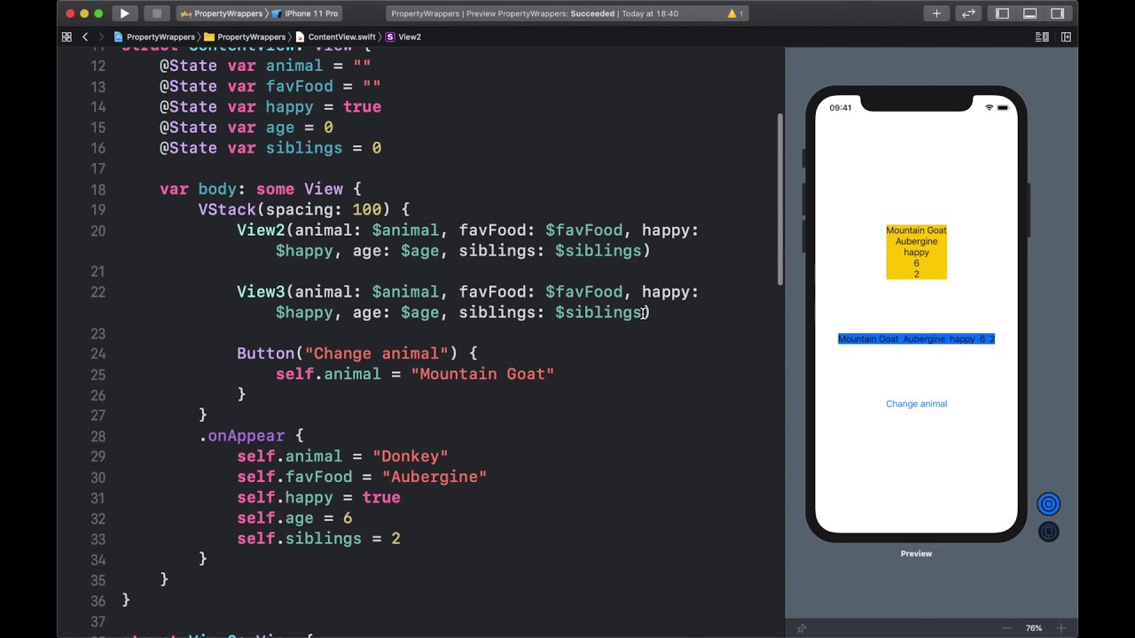Click the line number 24 gutter
The image size is (1135, 638).
98,354
